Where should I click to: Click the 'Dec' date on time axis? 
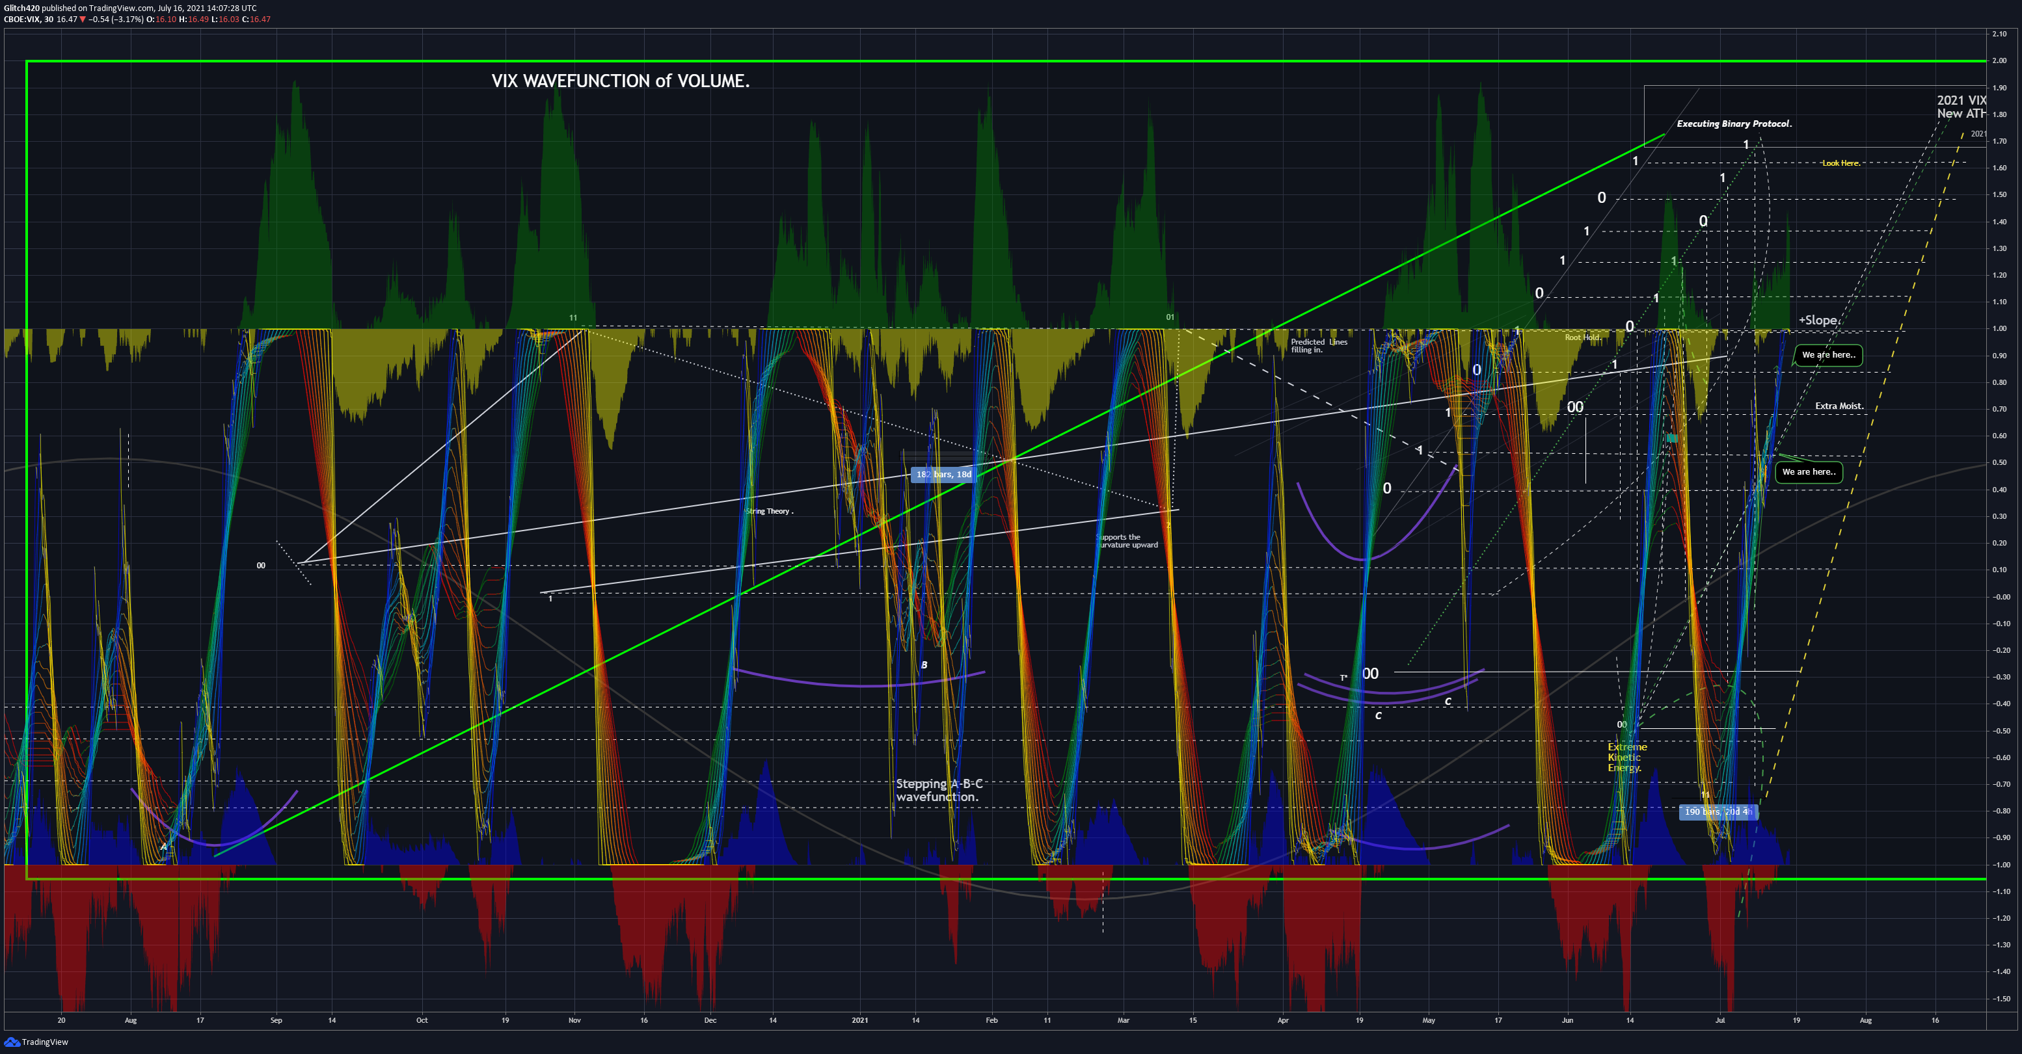710,1020
